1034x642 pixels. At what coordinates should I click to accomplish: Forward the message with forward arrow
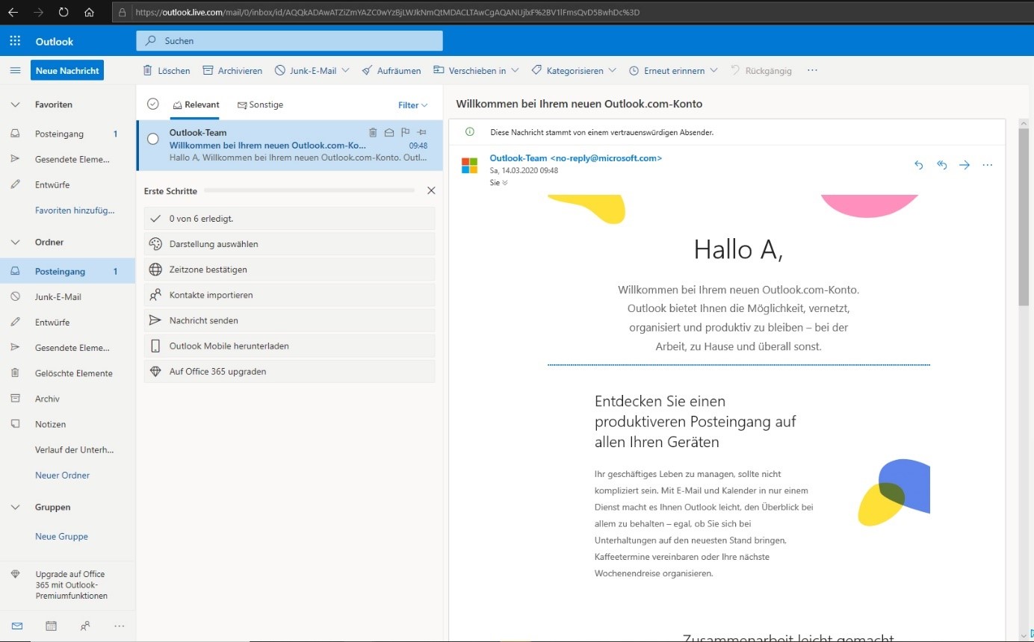tap(965, 165)
